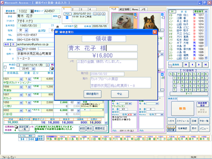
Task: Click the 領収書発行 issue receipt button
Action: click(92, 94)
